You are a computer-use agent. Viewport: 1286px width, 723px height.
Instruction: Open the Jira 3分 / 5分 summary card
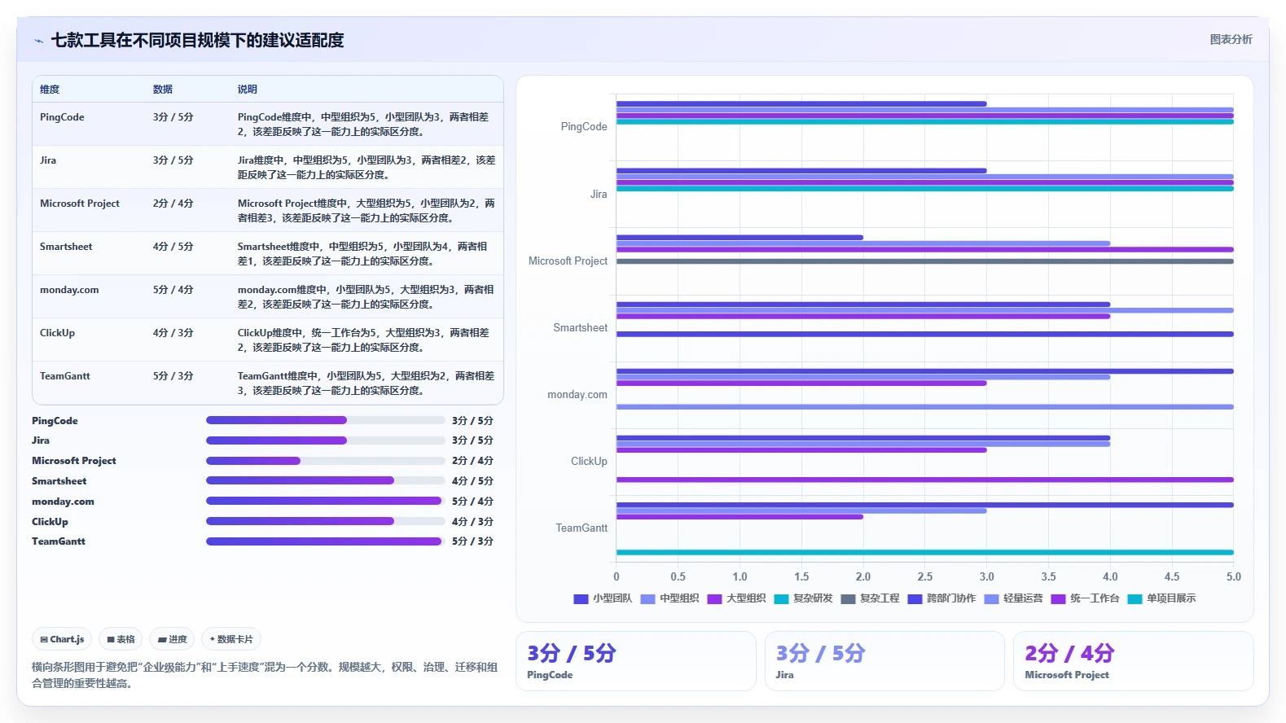(884, 661)
